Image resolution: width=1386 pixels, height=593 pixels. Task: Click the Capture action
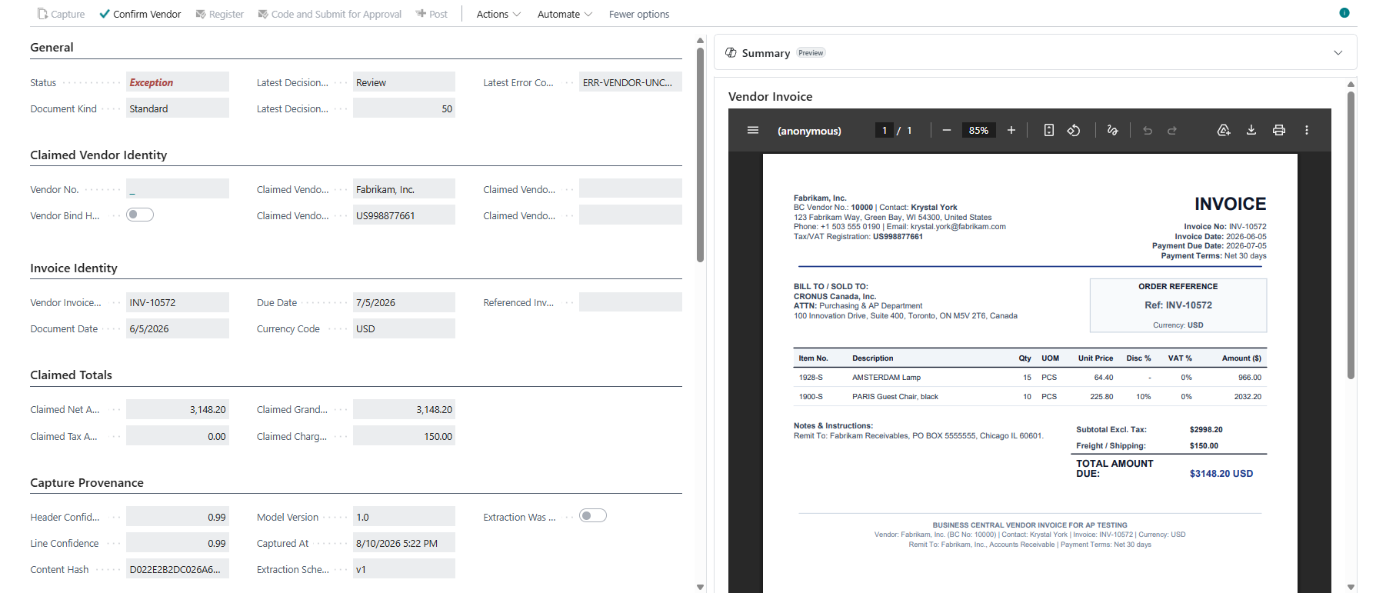[x=61, y=14]
